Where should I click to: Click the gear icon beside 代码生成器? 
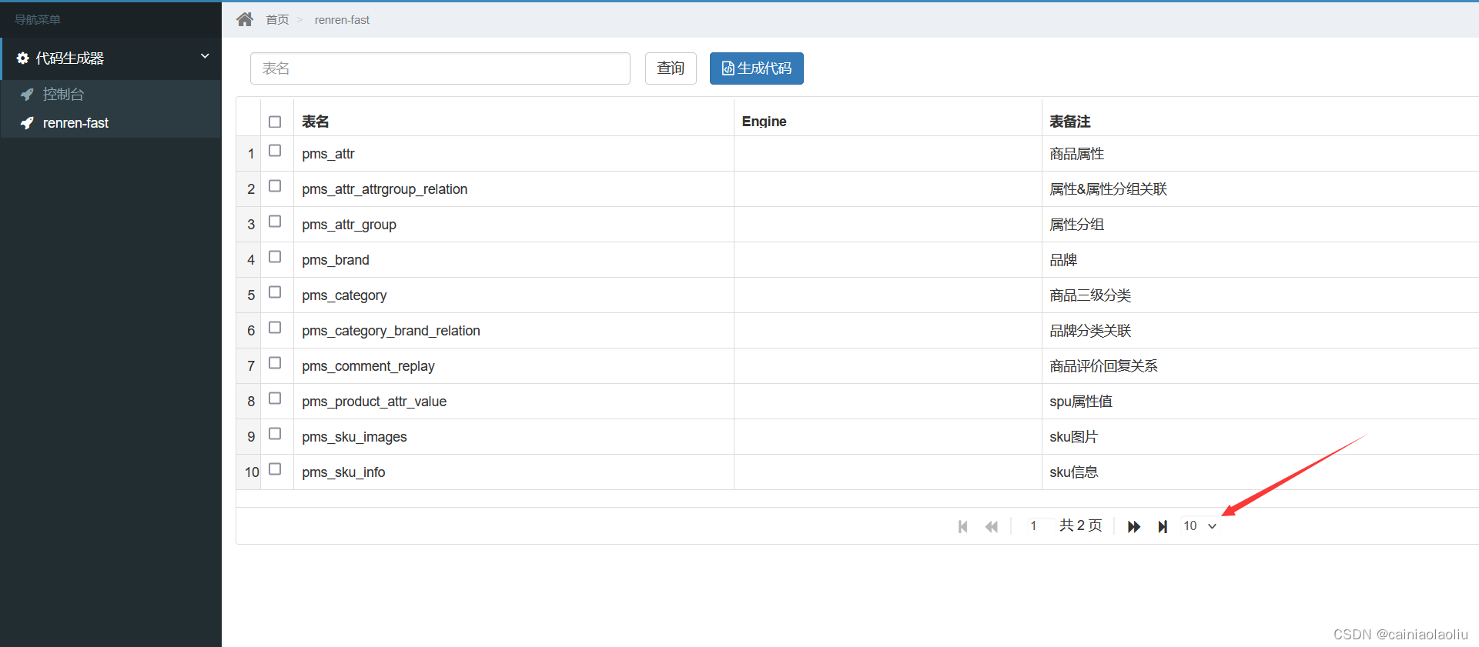click(23, 58)
